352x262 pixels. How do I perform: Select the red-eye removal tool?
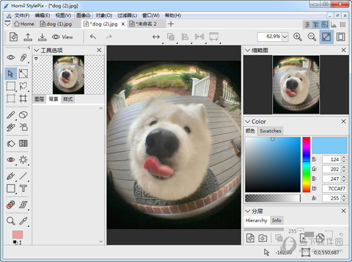pyautogui.click(x=11, y=159)
